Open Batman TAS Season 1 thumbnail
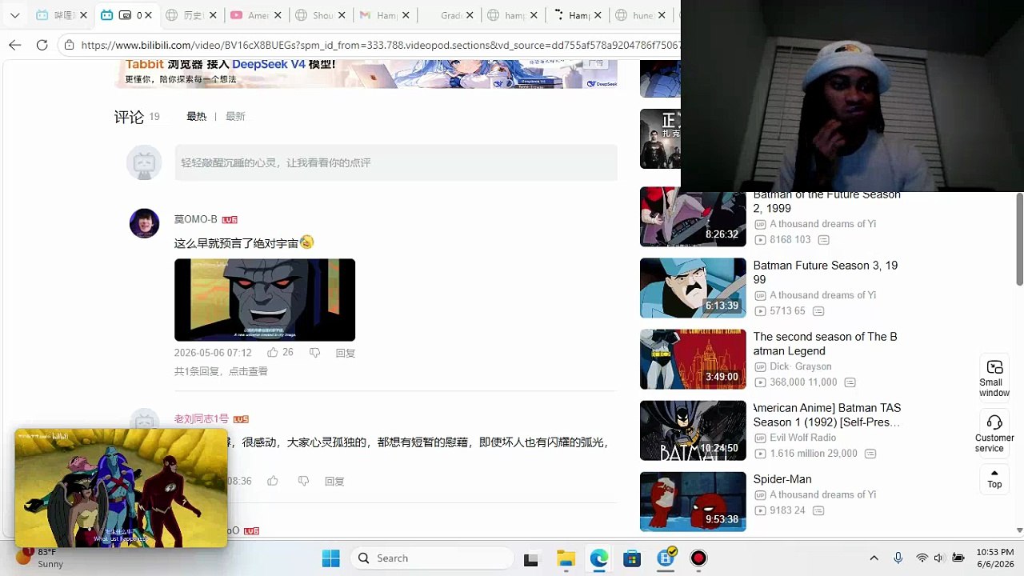Viewport: 1024px width, 576px height. (x=693, y=430)
